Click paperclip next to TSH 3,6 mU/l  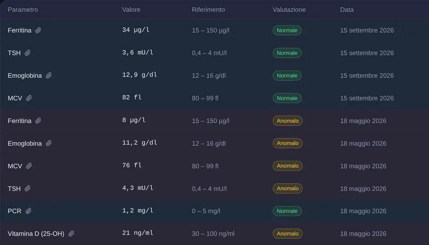click(27, 53)
